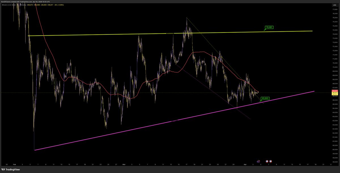Click the TradingView logo

(10, 169)
